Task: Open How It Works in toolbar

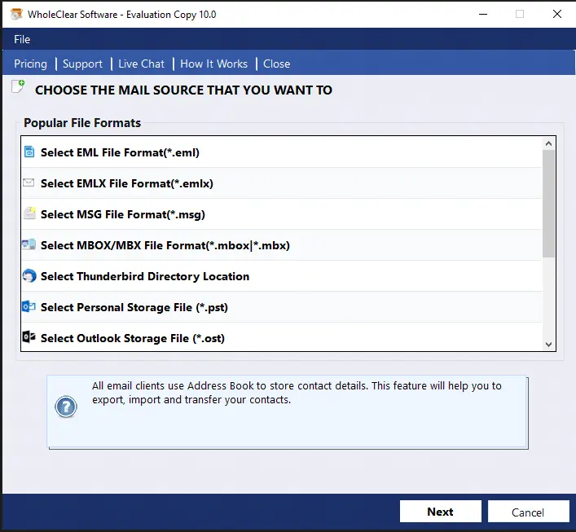Action: coord(213,64)
